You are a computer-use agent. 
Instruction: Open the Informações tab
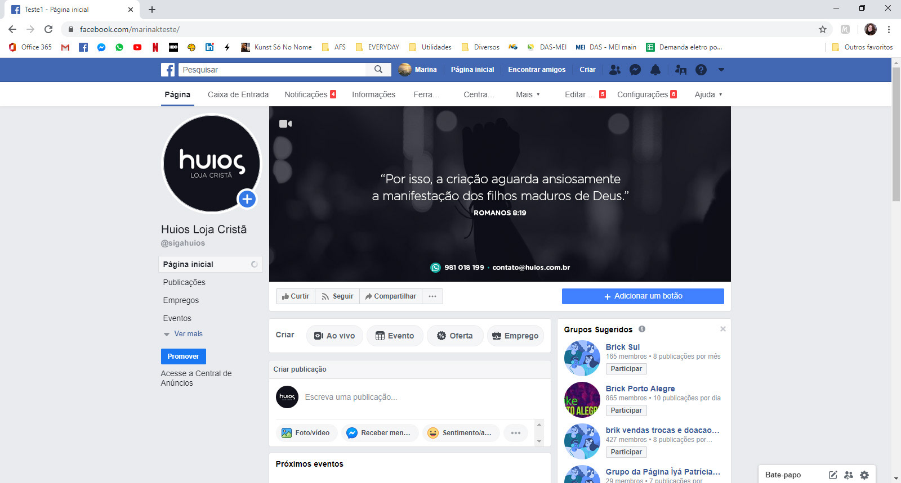374,94
